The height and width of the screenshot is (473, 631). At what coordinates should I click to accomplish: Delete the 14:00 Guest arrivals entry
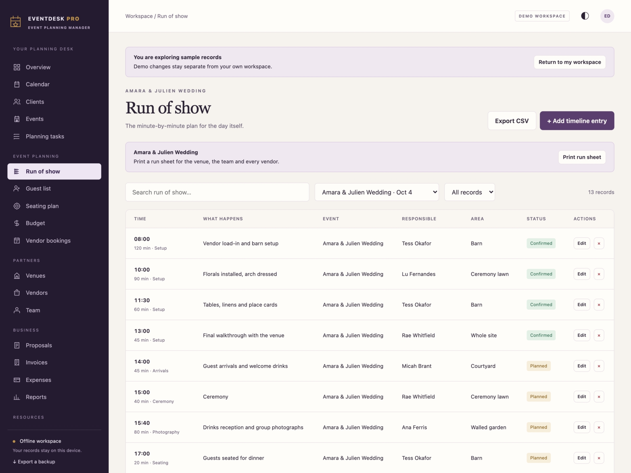click(599, 366)
